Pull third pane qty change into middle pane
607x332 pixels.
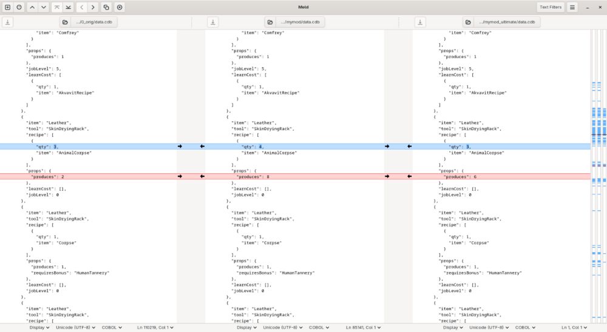[x=410, y=147]
